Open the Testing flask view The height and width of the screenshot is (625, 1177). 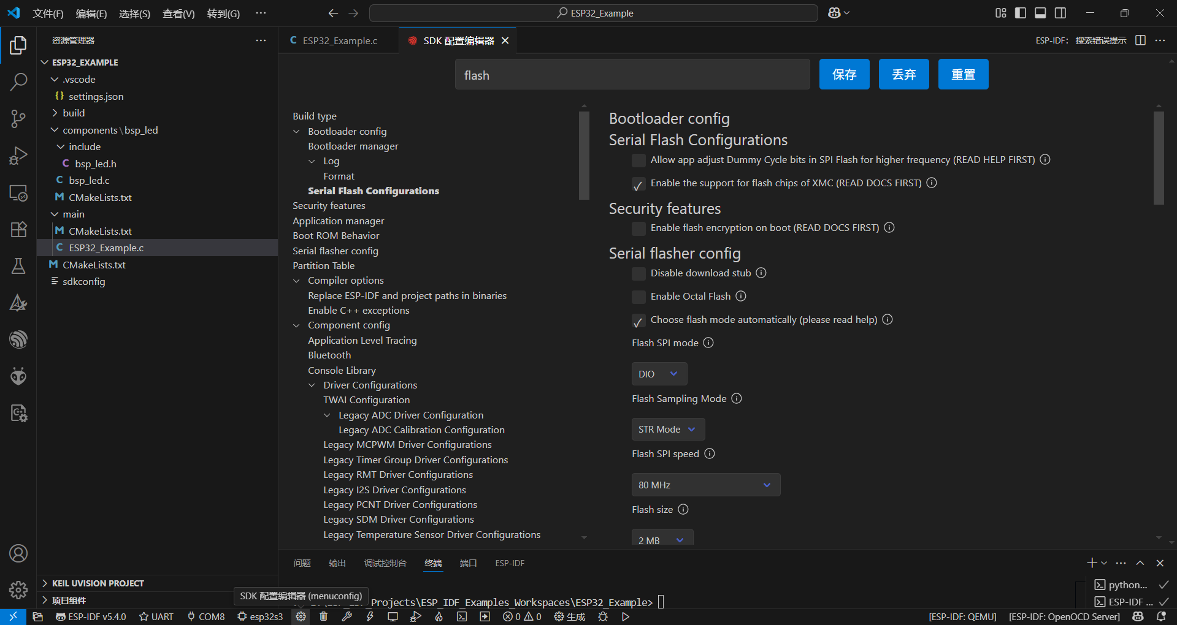18,266
